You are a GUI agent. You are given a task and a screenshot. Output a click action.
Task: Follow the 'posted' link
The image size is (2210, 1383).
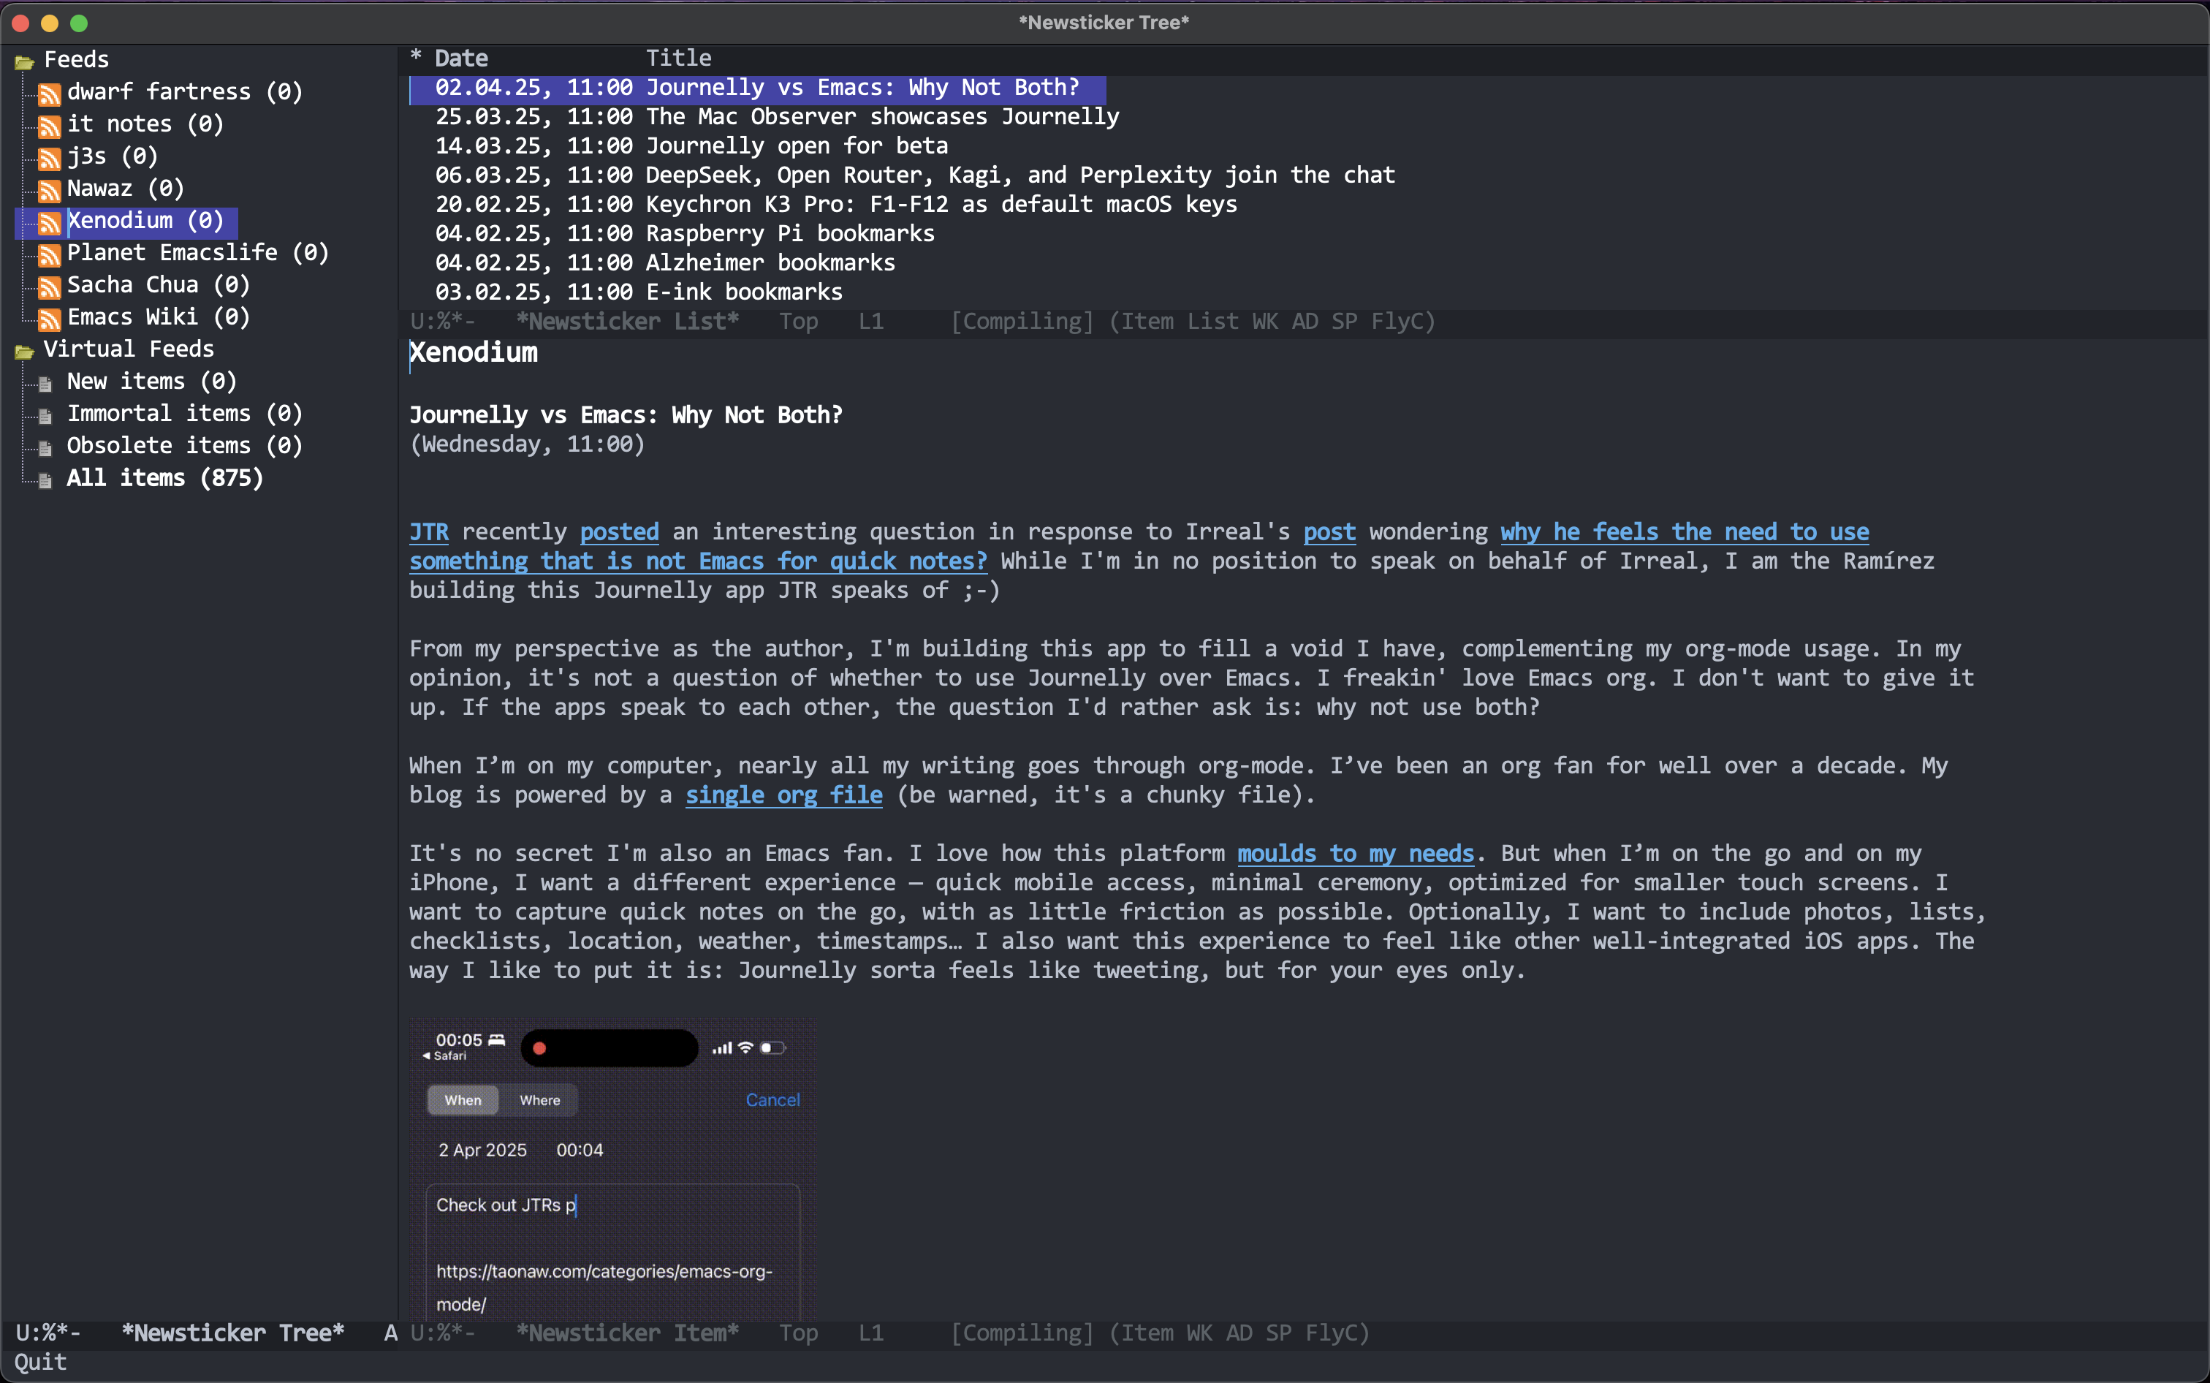point(619,532)
